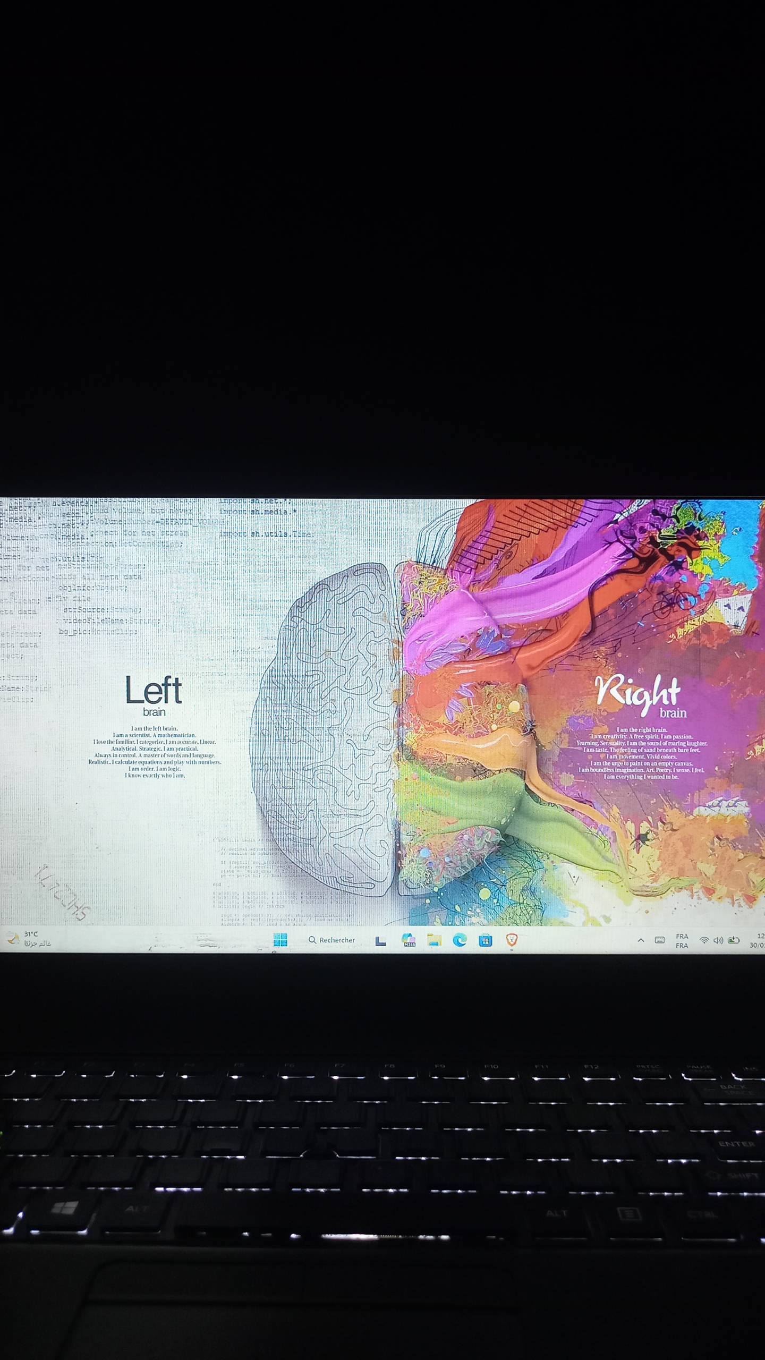Launch Microsoft Edge browser
This screenshot has height=1360, width=765.
pyautogui.click(x=460, y=940)
